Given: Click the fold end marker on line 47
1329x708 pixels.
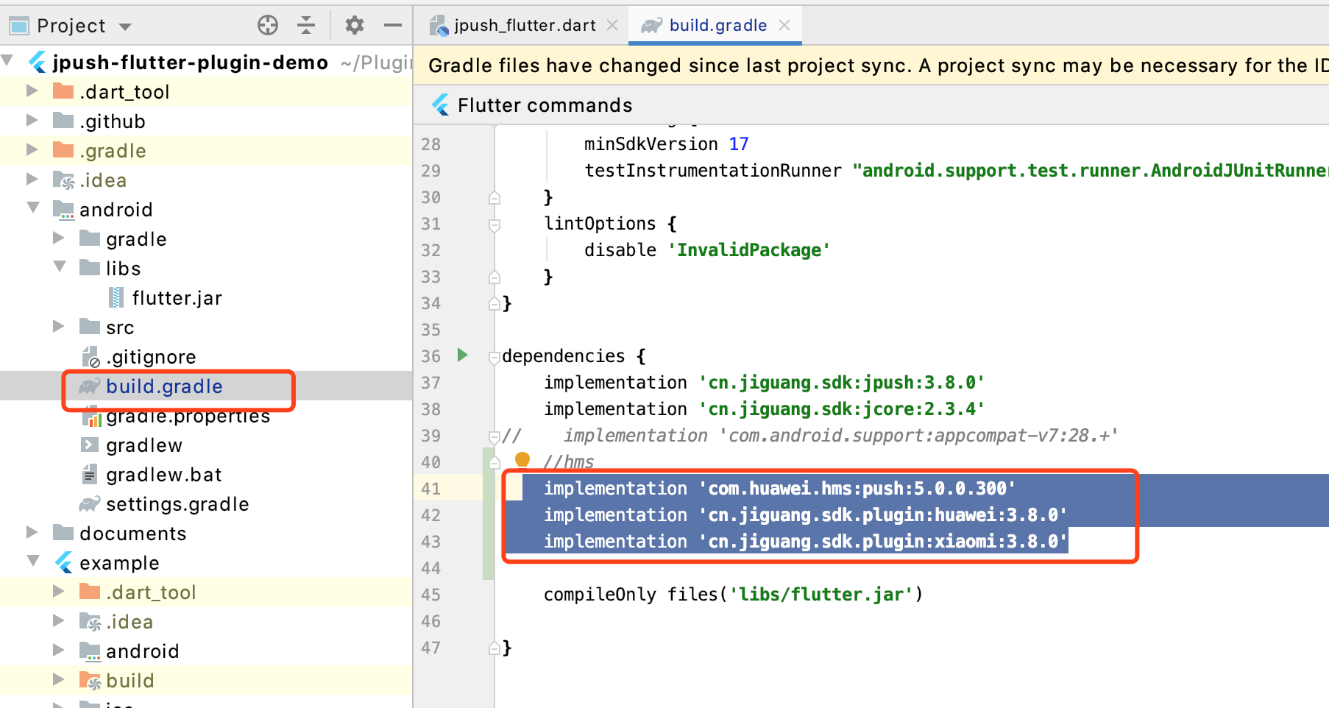Looking at the screenshot, I should tap(495, 648).
